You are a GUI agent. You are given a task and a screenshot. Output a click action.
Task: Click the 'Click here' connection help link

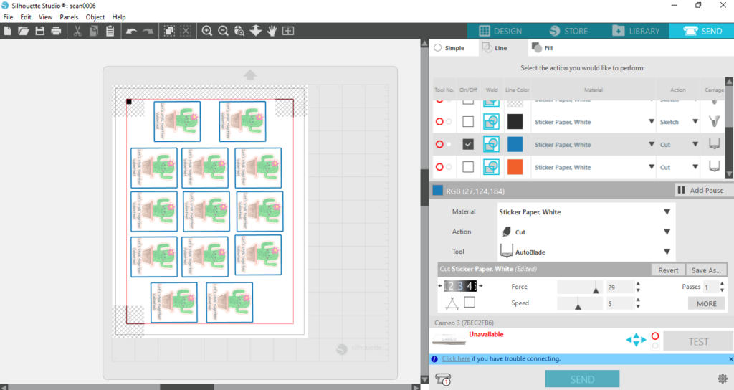click(456, 358)
